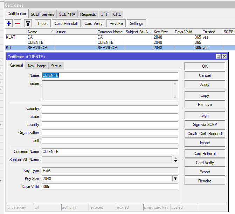Select the CLIENTE certificate row

coord(120,42)
